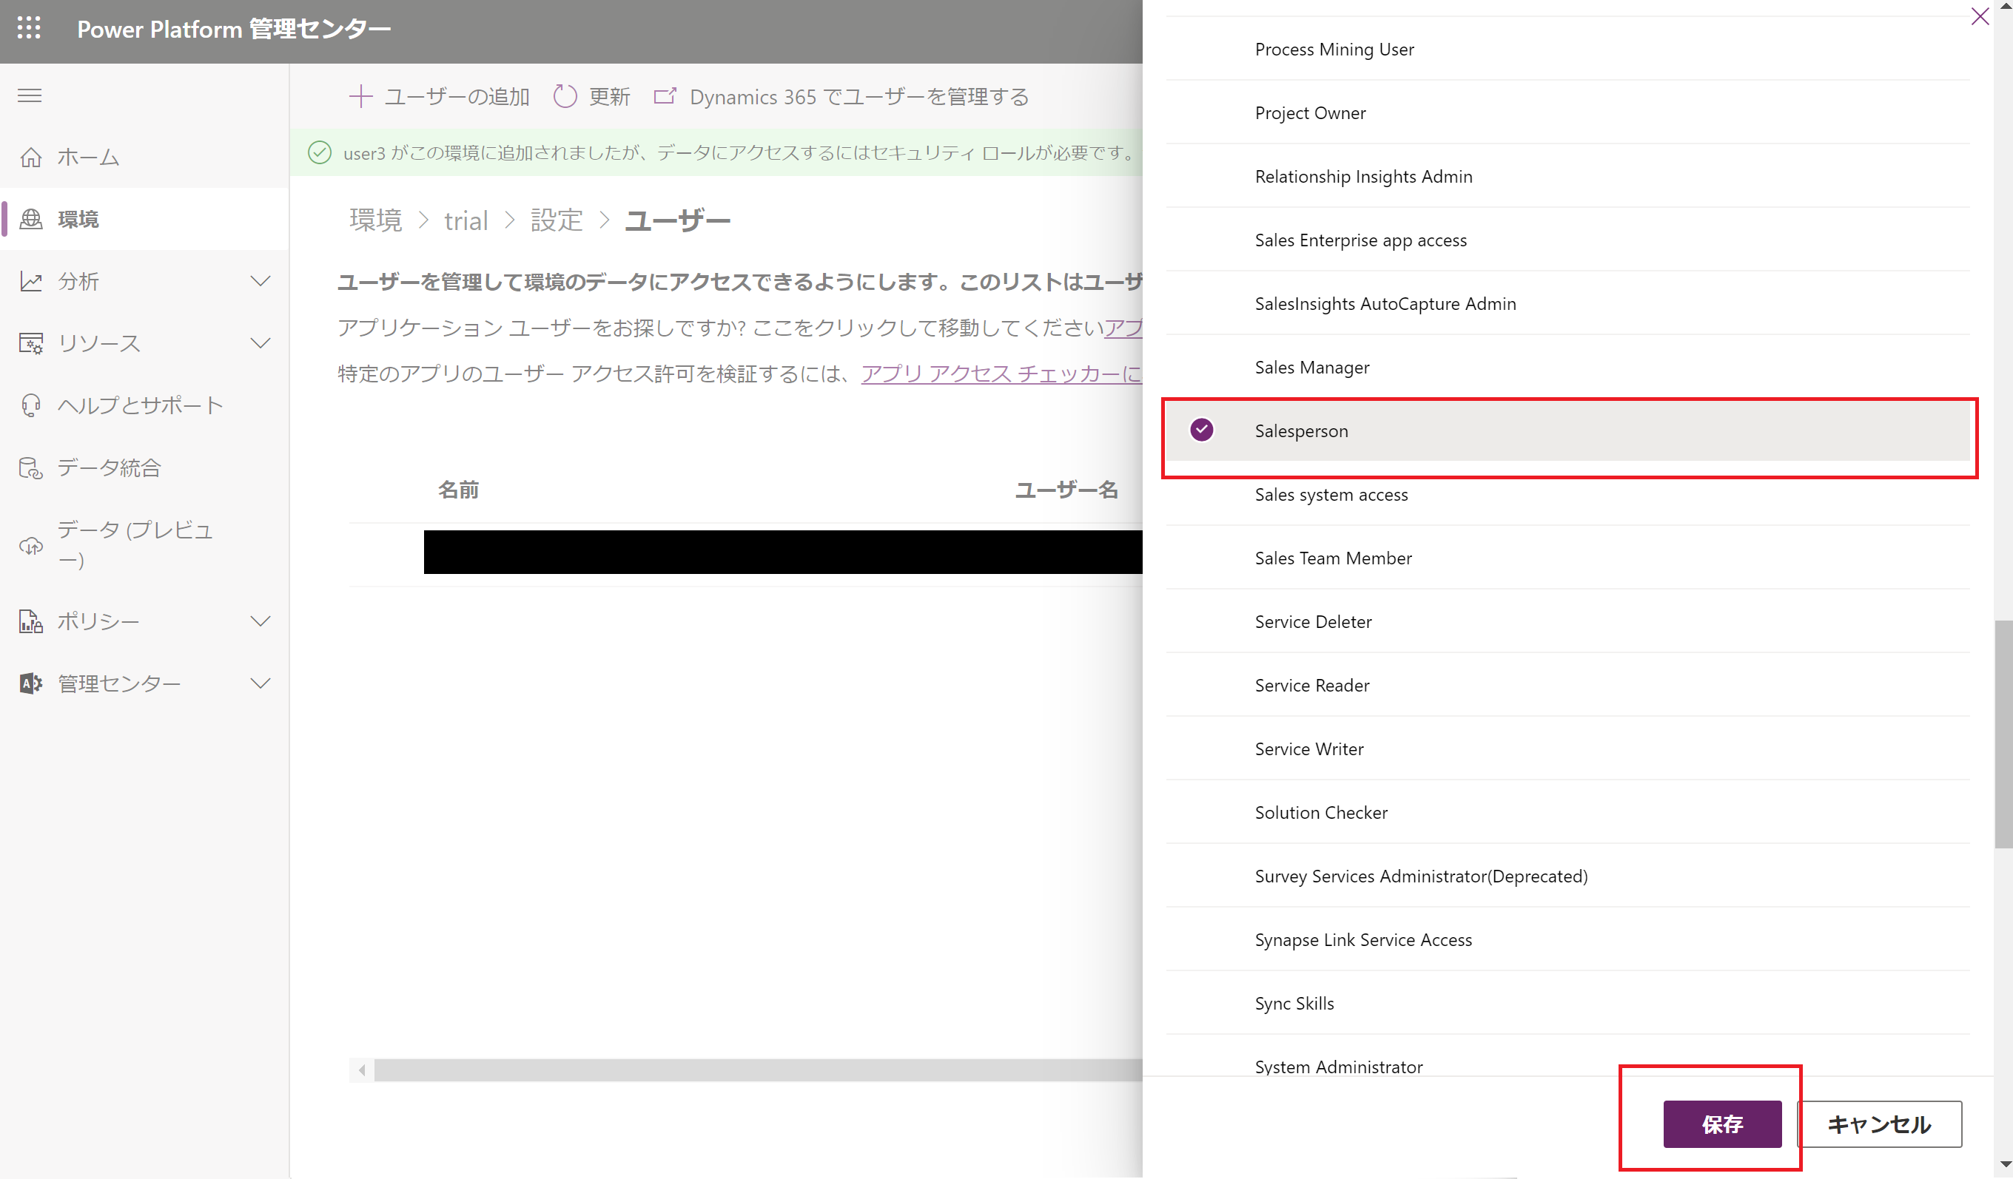The height and width of the screenshot is (1179, 2013).
Task: Click the Data integration icon
Action: (30, 467)
